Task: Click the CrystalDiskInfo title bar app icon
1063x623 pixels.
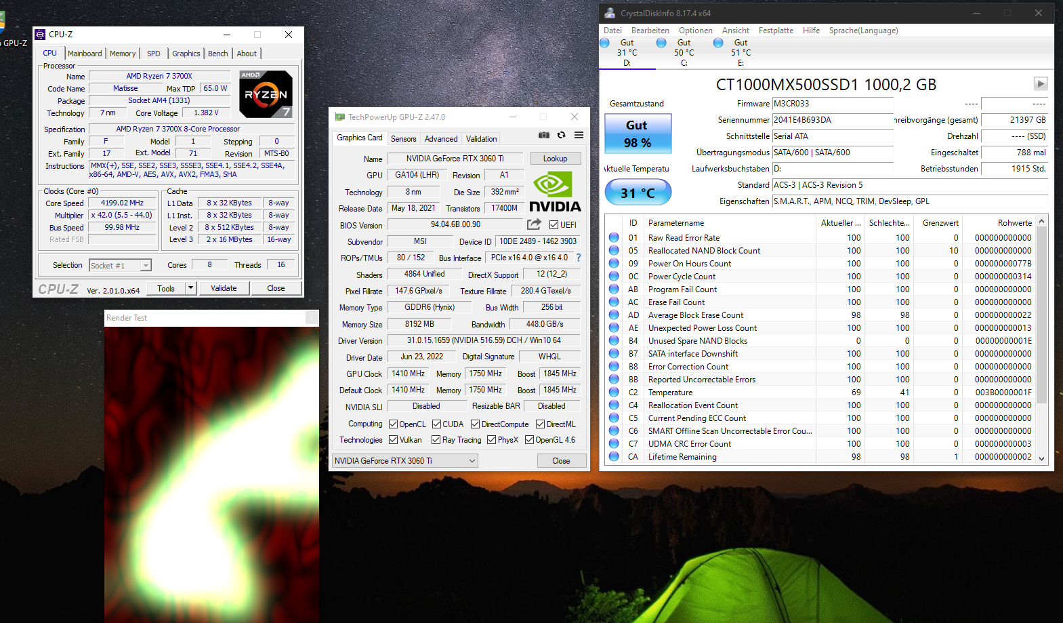Action: point(610,13)
